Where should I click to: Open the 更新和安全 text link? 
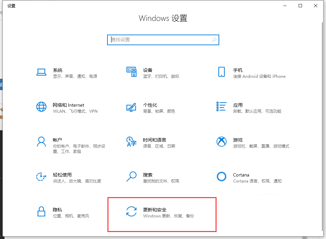pyautogui.click(x=154, y=210)
